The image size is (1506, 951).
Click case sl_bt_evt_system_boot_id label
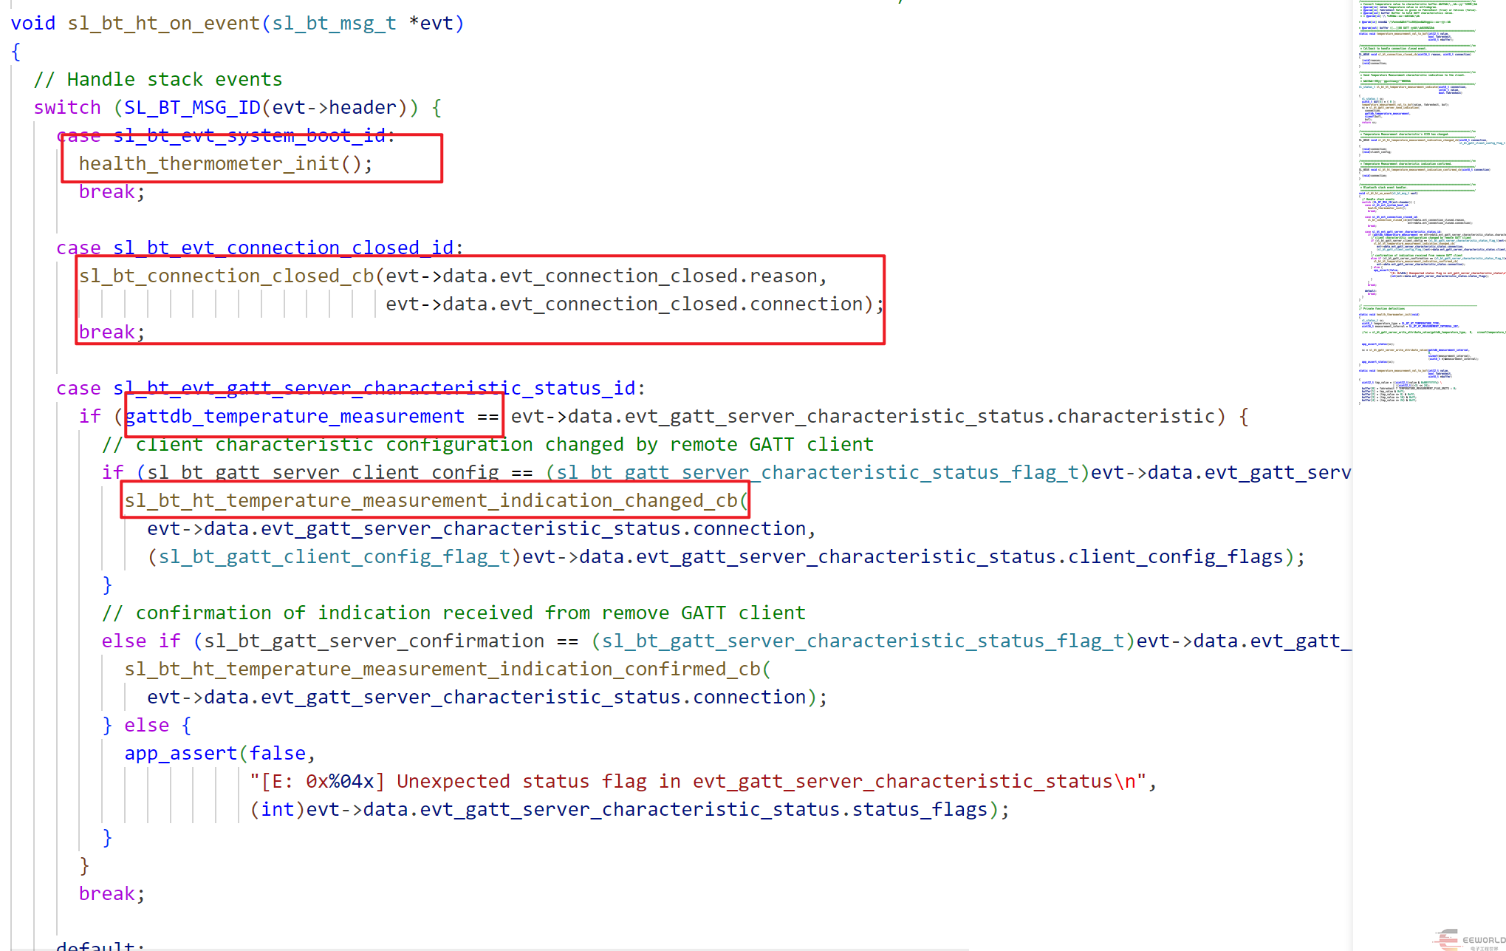(x=225, y=136)
